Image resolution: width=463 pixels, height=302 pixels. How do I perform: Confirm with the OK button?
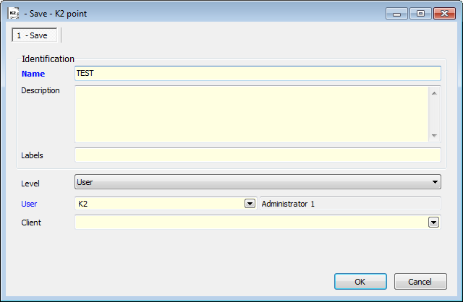click(360, 281)
